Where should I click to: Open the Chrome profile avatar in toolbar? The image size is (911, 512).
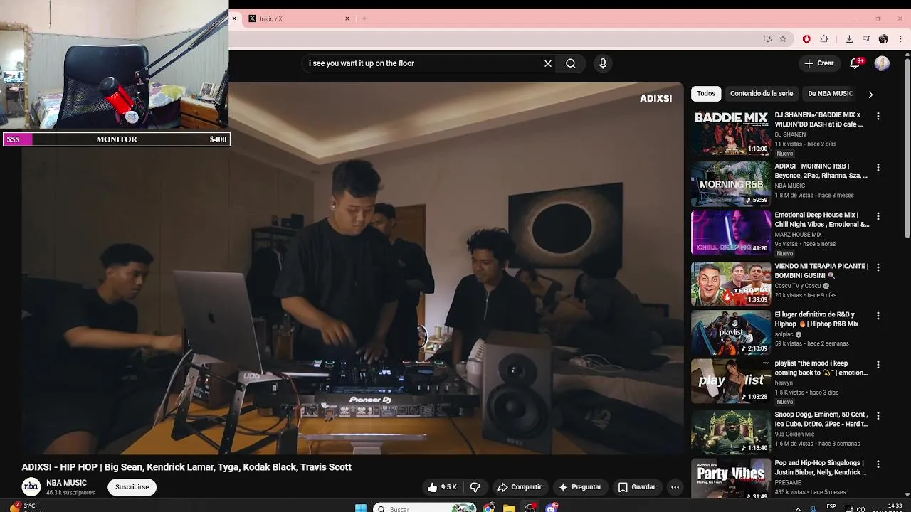pos(883,39)
